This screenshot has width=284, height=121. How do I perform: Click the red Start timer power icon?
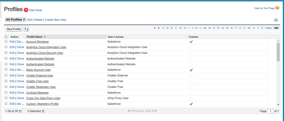point(26,10)
